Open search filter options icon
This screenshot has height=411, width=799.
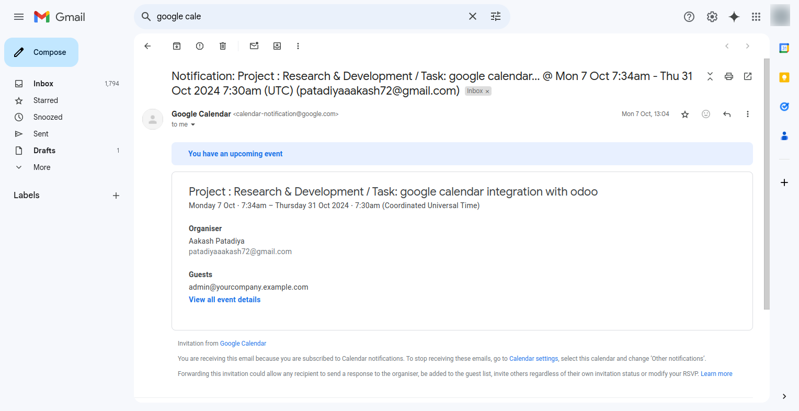point(496,17)
